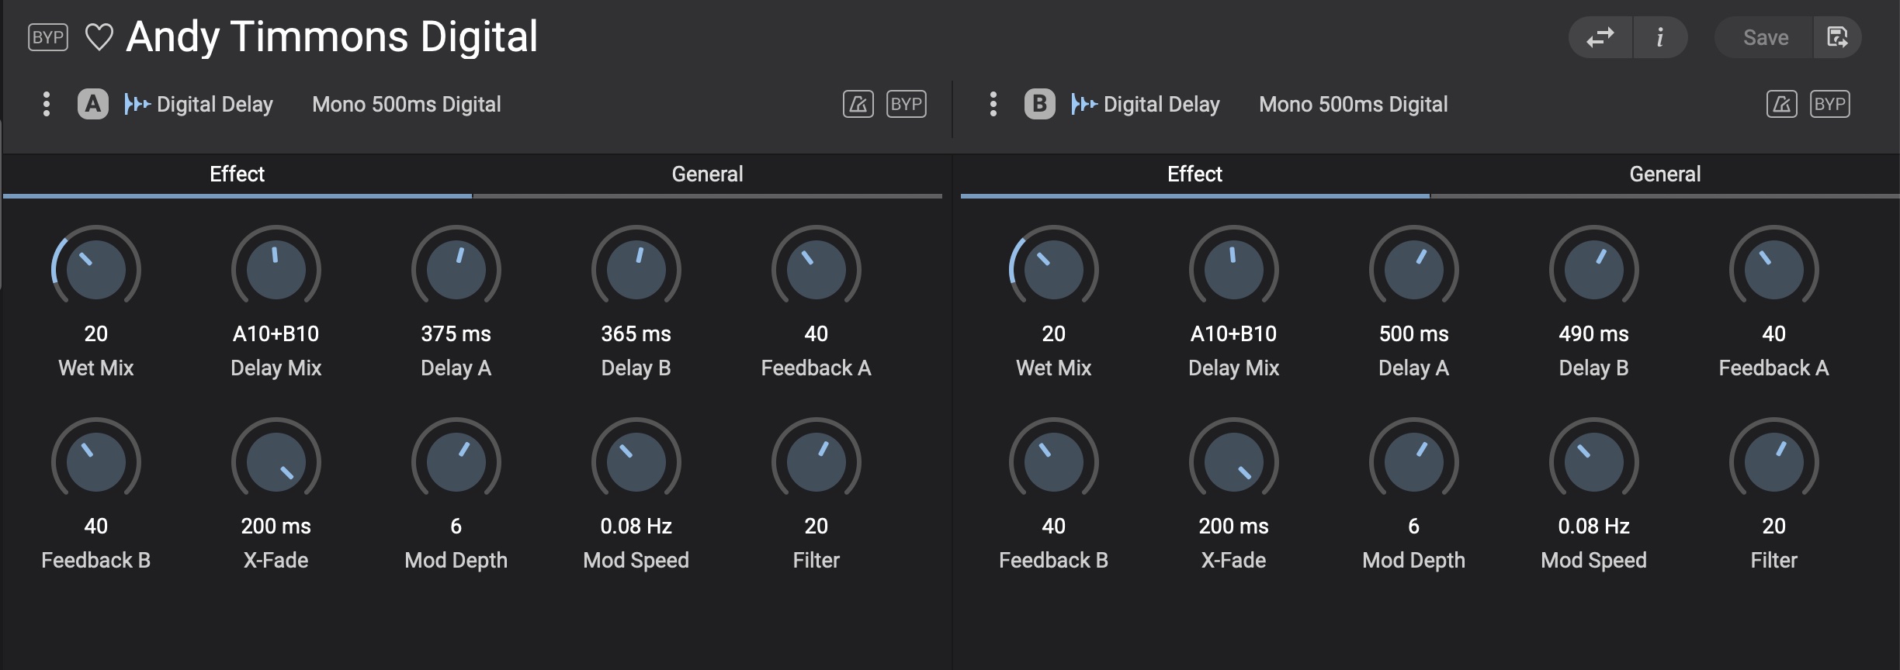Click the Save button

(1765, 37)
